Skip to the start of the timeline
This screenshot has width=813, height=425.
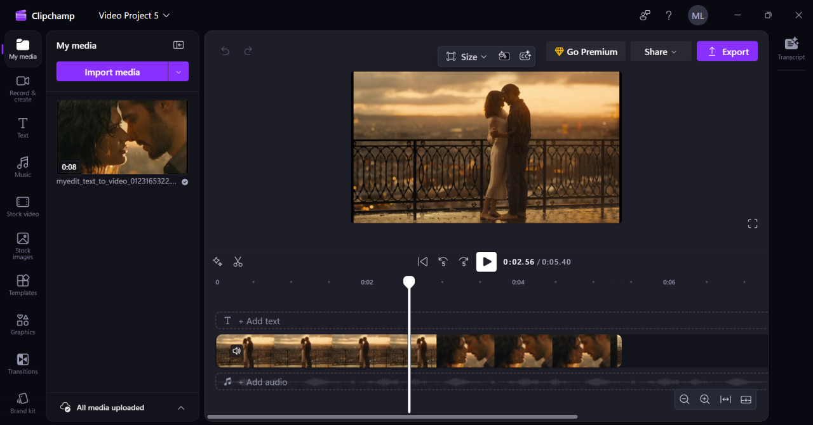pyautogui.click(x=422, y=261)
